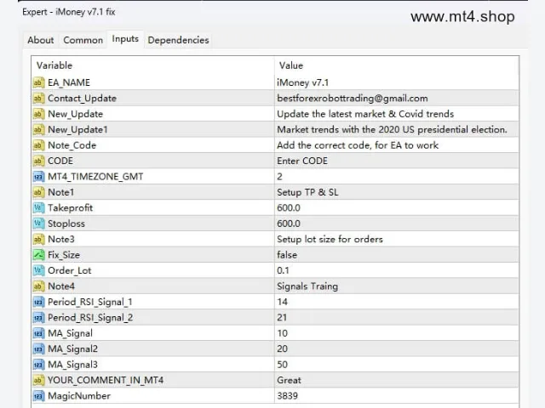
Task: Click the 'Signals Traing' value
Action: [x=307, y=286]
